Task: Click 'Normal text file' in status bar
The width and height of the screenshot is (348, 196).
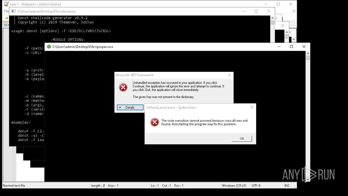Action: pos(14,186)
